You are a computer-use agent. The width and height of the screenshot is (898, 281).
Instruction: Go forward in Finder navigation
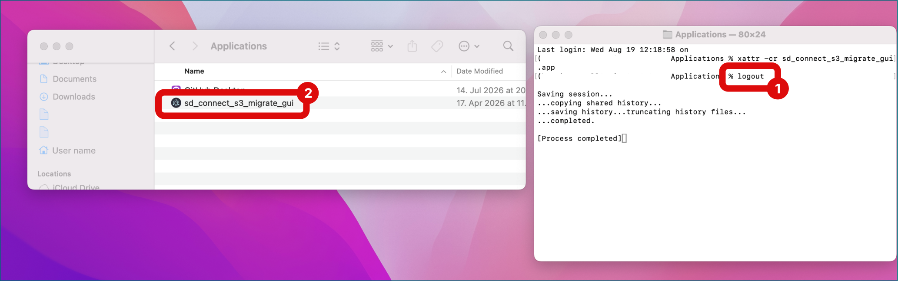pos(195,46)
